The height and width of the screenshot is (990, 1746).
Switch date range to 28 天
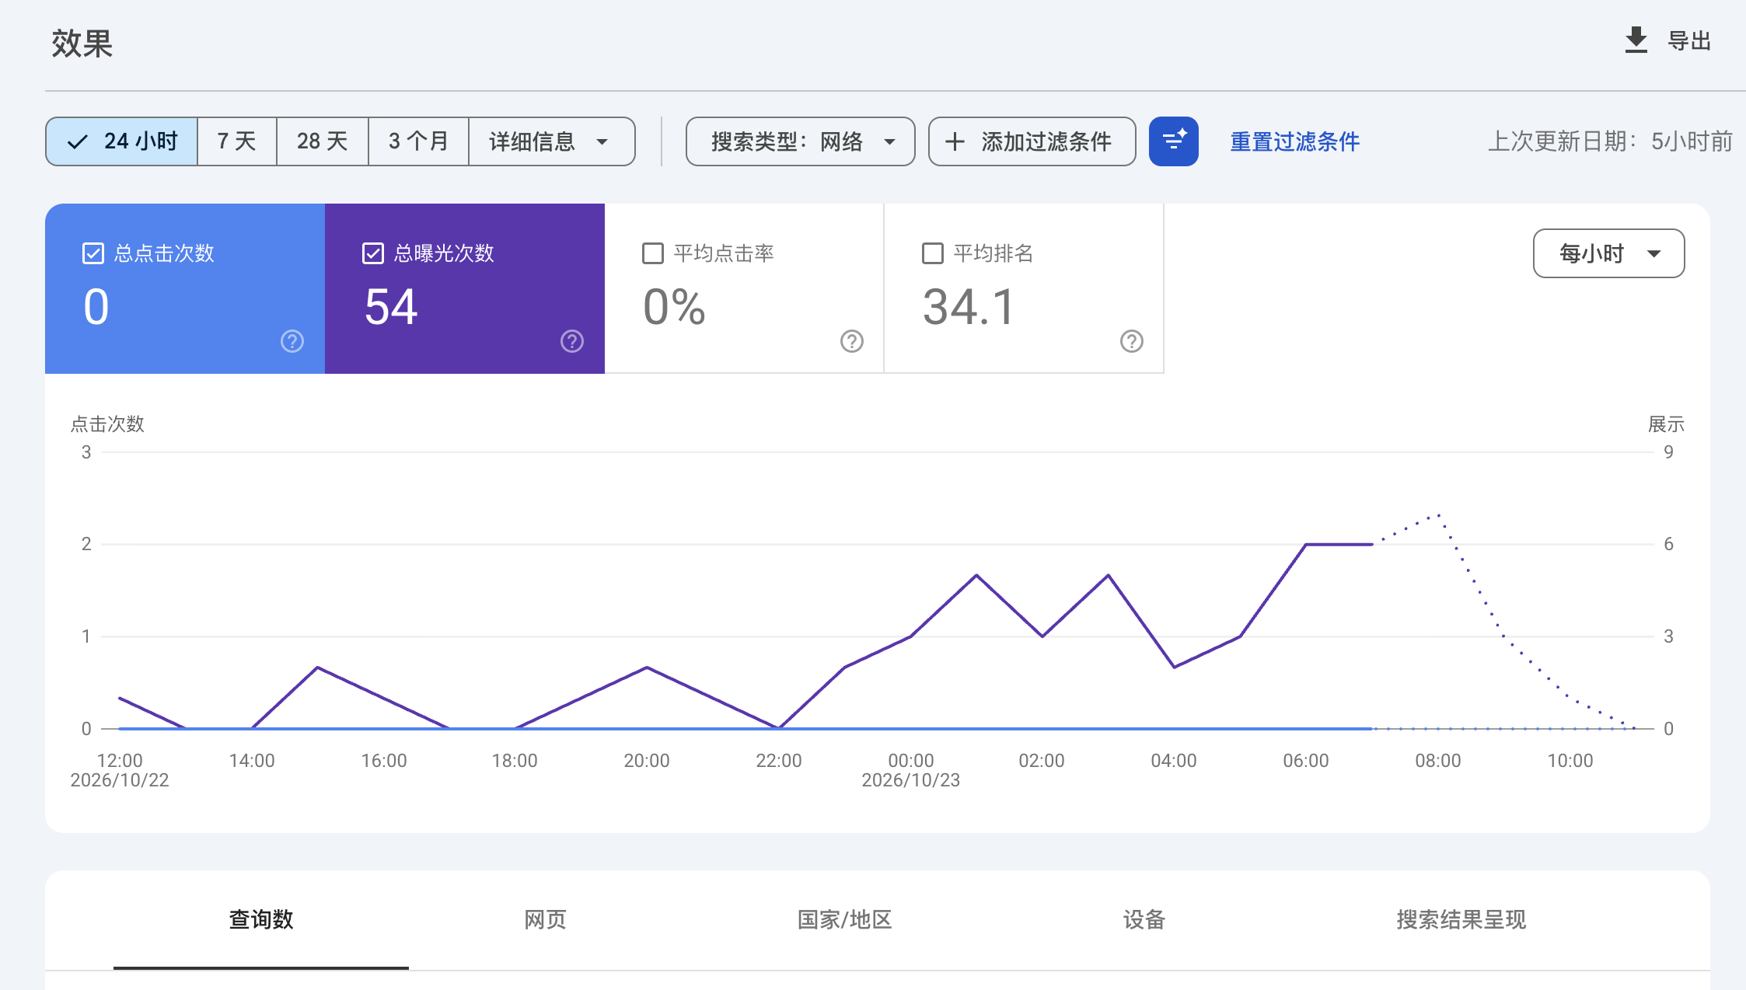coord(323,141)
